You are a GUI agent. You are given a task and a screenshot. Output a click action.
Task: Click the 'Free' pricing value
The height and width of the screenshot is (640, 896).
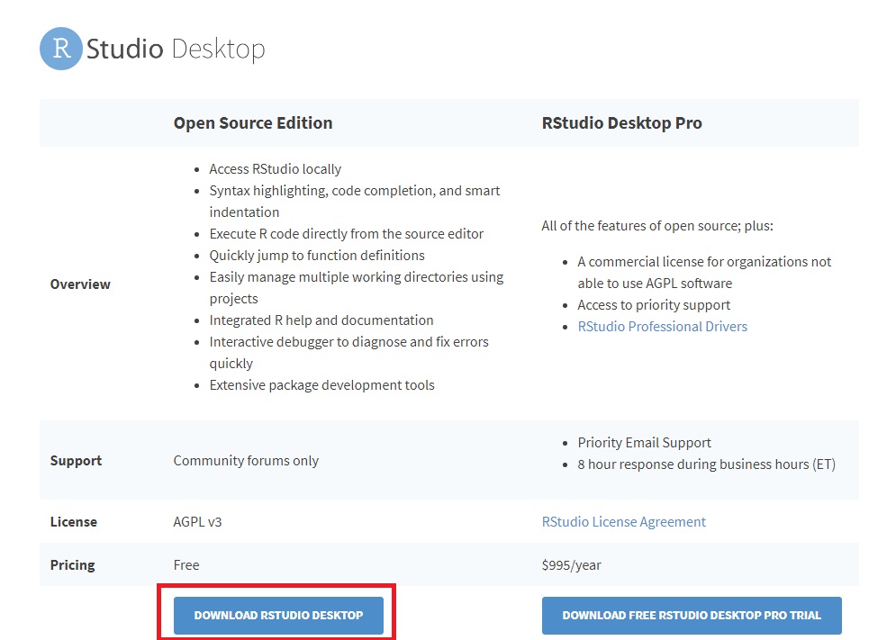186,565
